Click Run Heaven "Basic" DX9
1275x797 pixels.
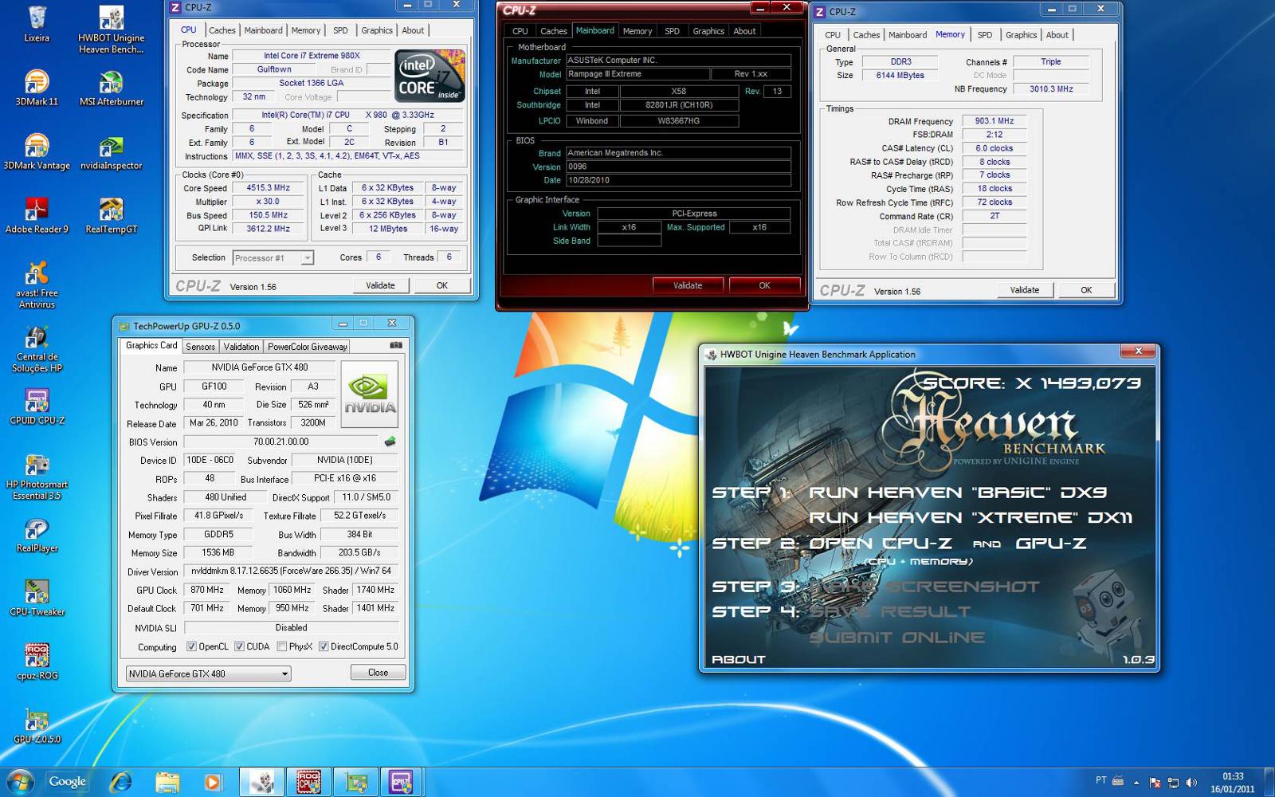click(x=958, y=493)
